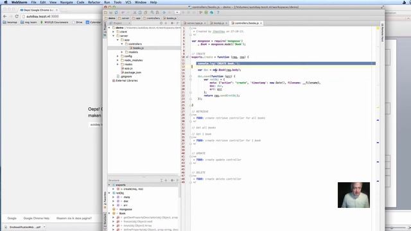
Task: Click the controllers breadcrumb in navigation bar
Action: click(x=152, y=18)
